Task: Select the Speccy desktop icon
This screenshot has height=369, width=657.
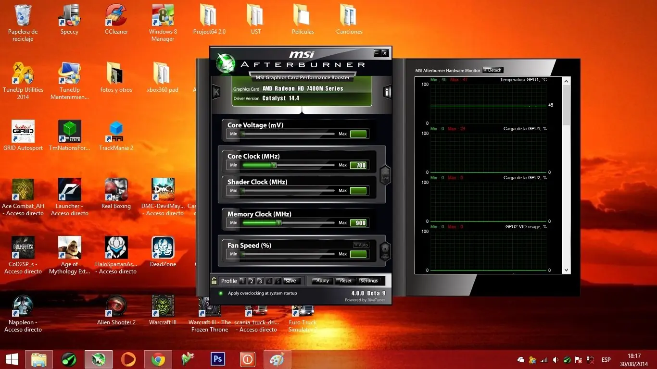Action: pos(69,19)
